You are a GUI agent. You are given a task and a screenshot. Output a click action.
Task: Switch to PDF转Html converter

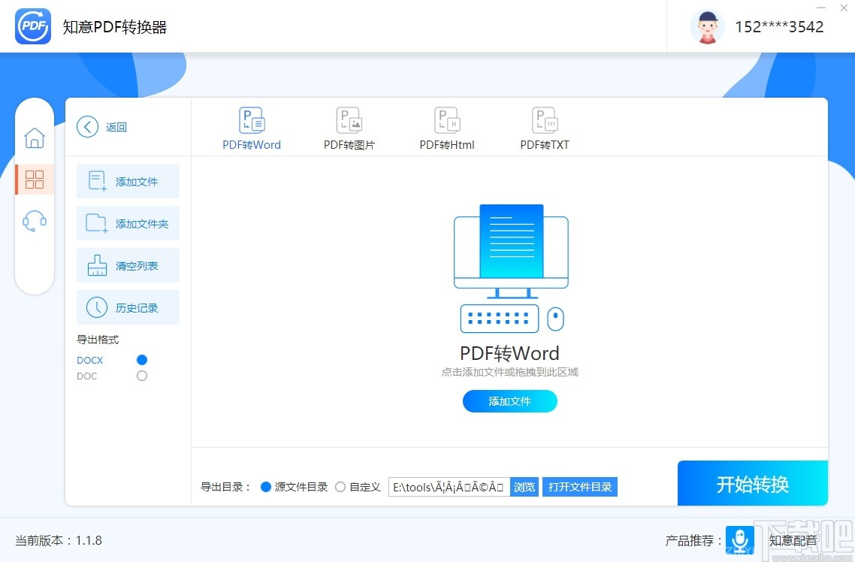pyautogui.click(x=446, y=126)
